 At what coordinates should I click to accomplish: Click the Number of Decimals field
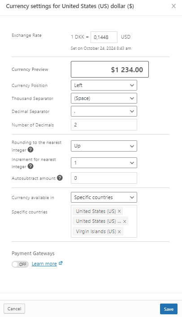click(104, 125)
